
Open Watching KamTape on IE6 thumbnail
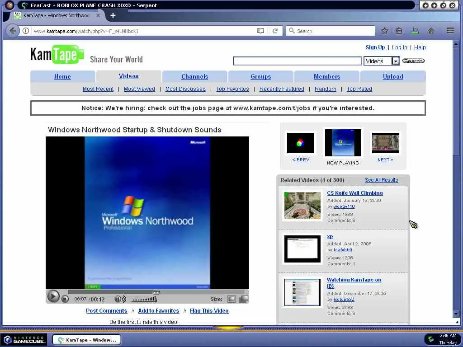[302, 292]
